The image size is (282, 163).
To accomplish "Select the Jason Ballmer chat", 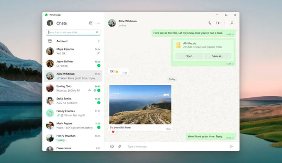I will pos(73,64).
